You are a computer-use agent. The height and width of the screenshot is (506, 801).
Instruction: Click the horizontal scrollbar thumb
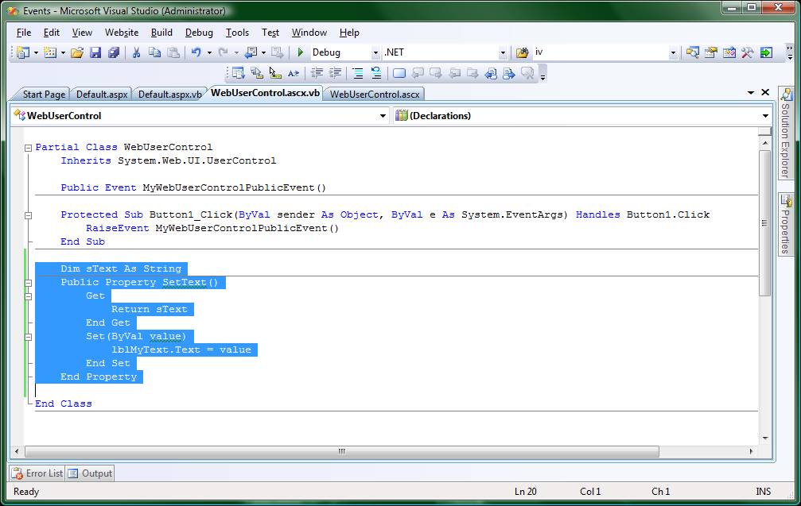click(342, 451)
